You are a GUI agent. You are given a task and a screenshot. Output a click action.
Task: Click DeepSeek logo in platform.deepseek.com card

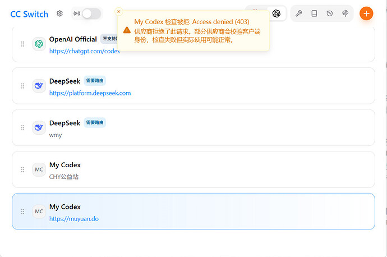[x=39, y=86]
